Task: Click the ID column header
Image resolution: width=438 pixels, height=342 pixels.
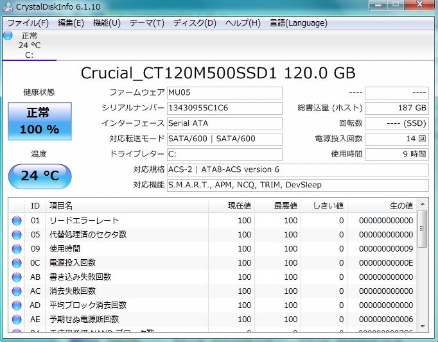Action: 35,206
